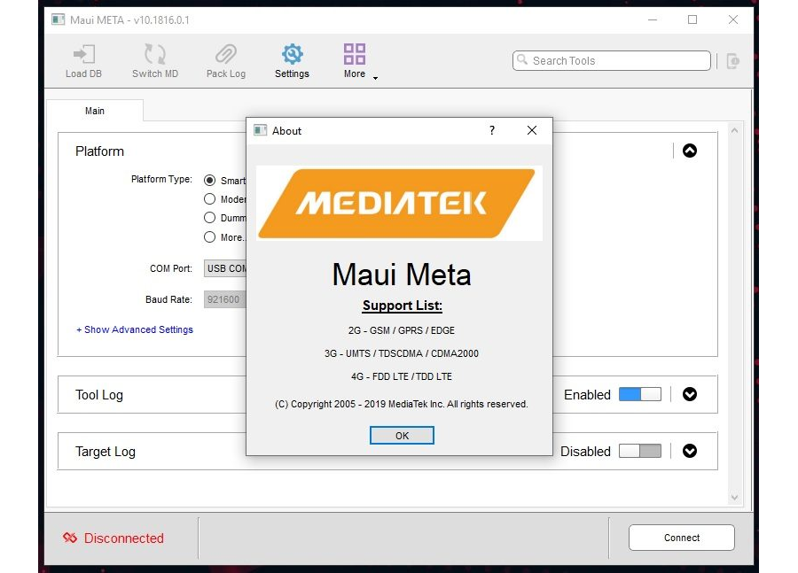Expand the Target Log section

[x=690, y=451]
